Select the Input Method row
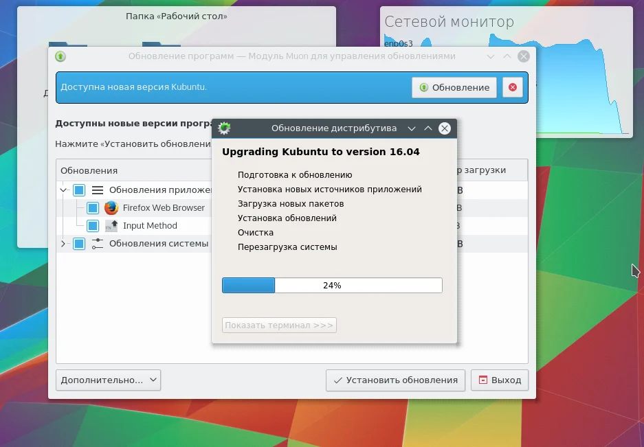The width and height of the screenshot is (644, 447). pos(291,226)
